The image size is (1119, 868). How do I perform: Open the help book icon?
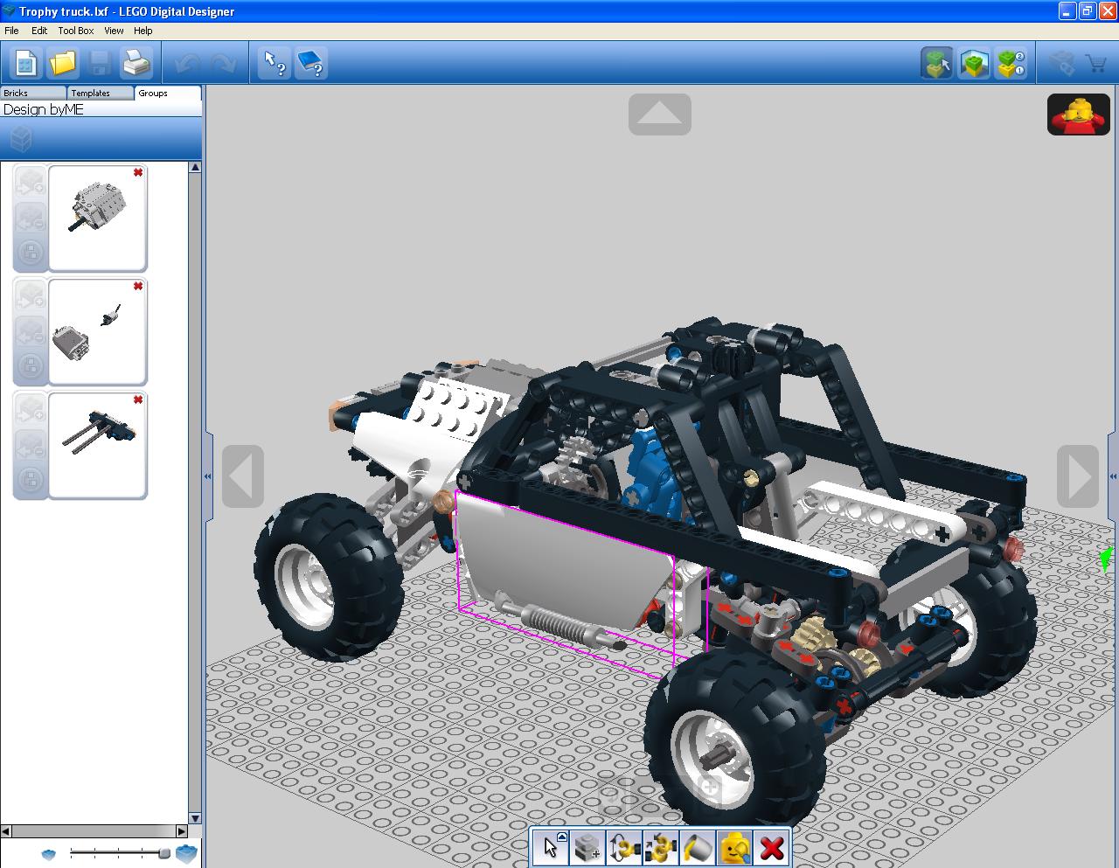tap(312, 63)
